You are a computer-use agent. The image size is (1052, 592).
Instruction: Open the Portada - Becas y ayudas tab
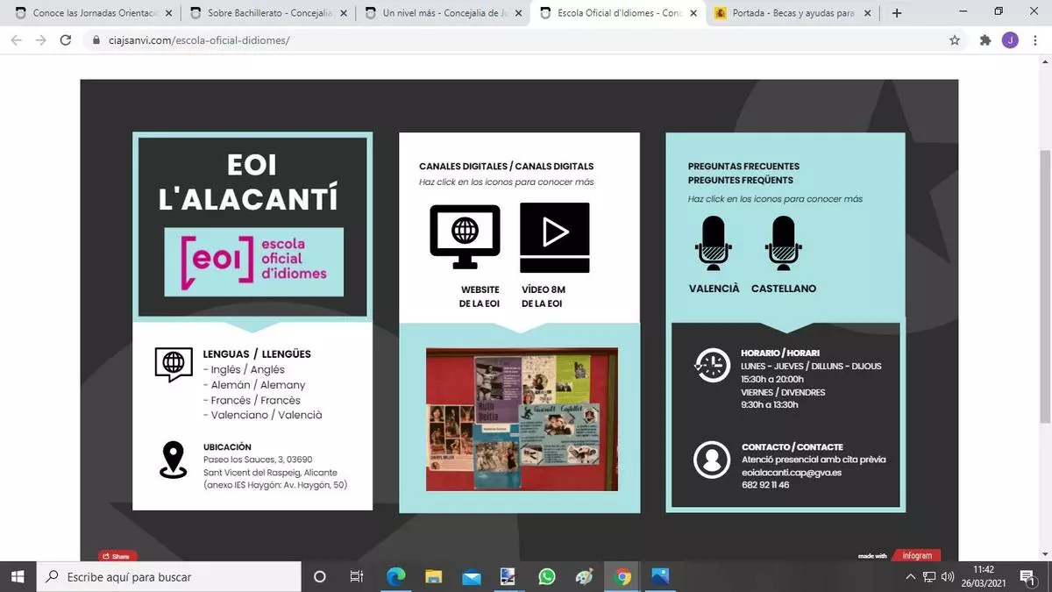[785, 13]
